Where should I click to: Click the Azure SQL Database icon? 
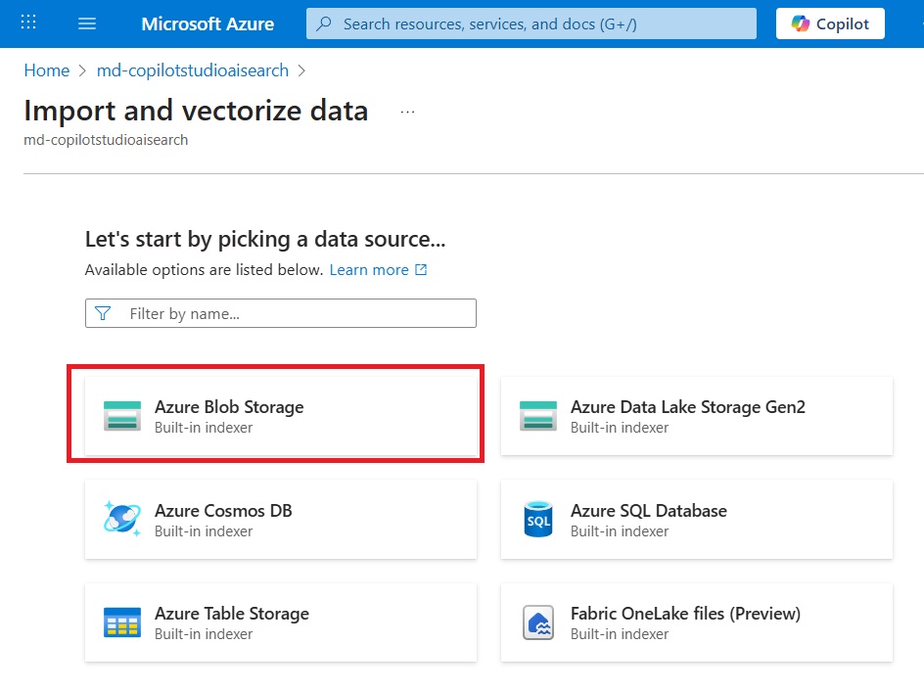[x=538, y=519]
